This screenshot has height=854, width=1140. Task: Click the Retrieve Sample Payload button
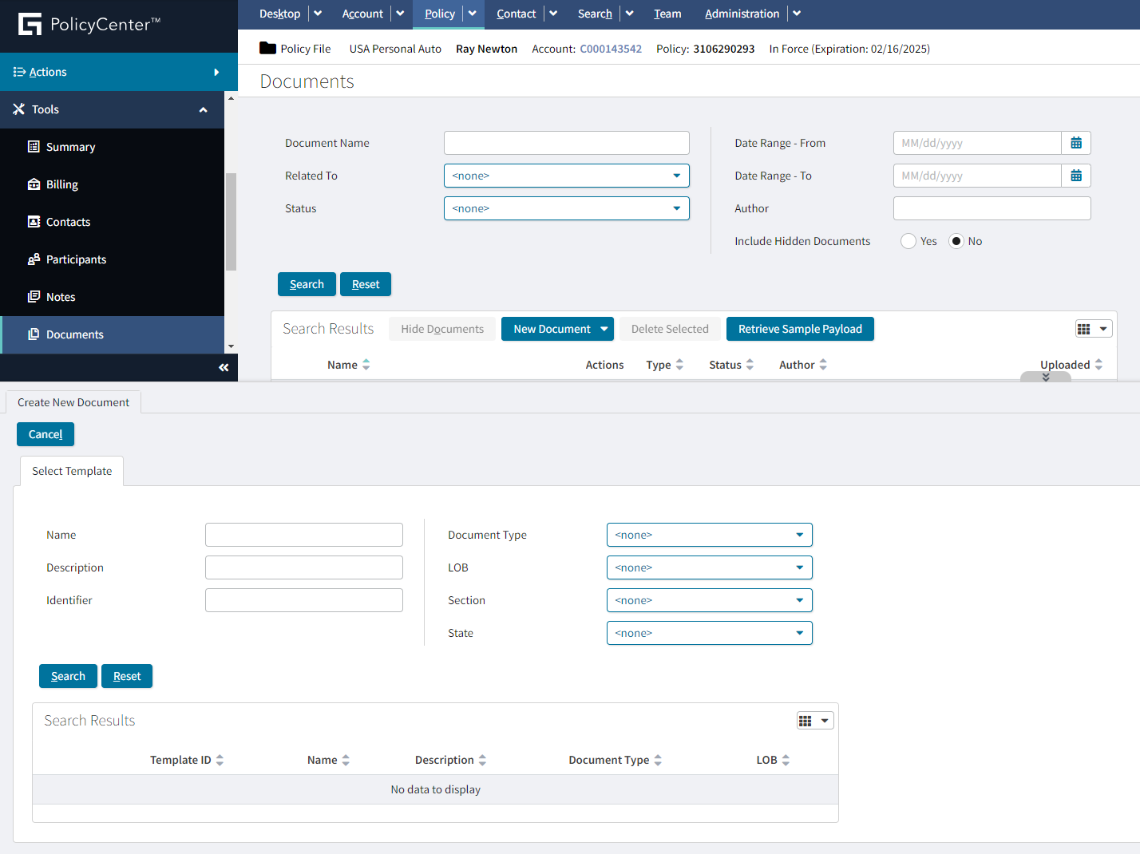(799, 329)
